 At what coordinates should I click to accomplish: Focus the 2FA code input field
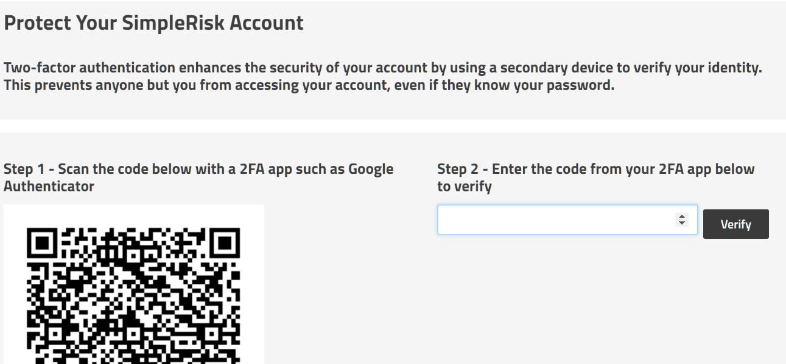point(554,220)
